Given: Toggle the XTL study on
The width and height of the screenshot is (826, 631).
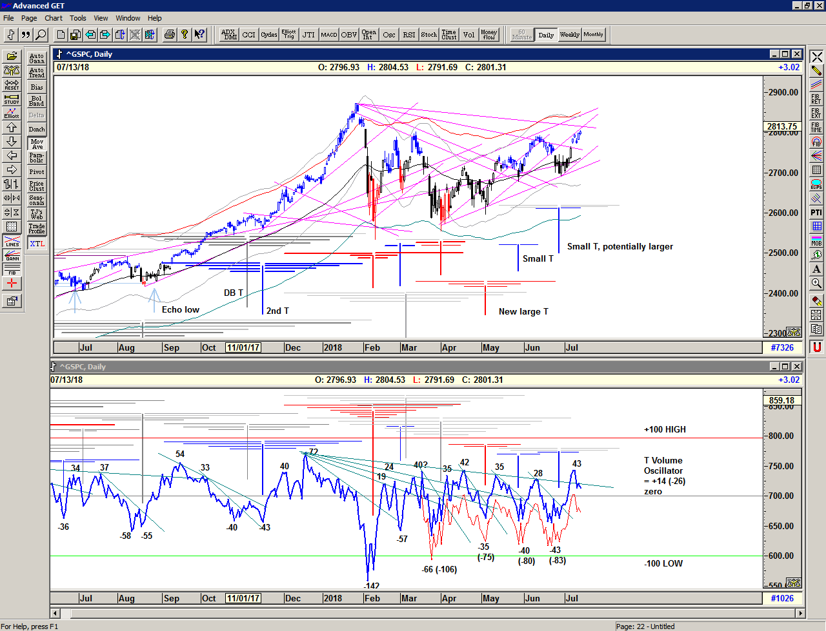Looking at the screenshot, I should (x=37, y=244).
